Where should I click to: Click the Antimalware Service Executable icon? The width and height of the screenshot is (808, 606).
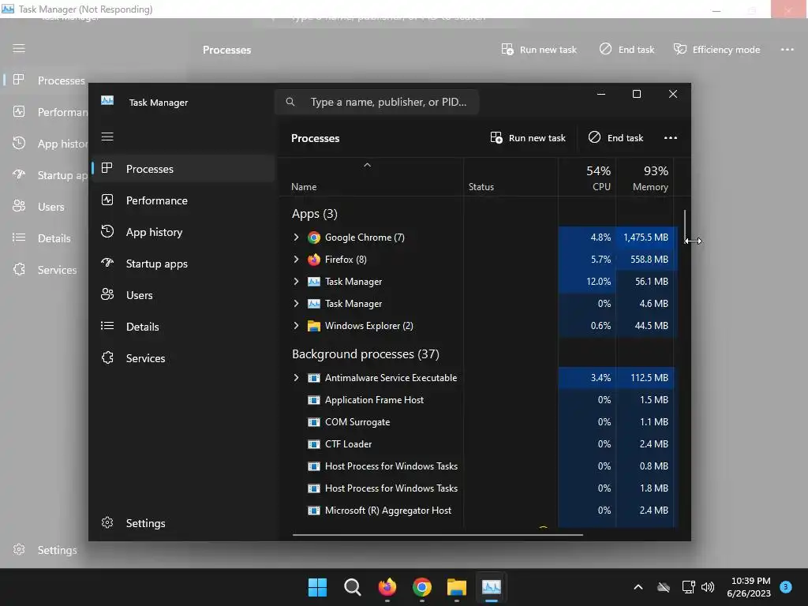[x=314, y=378]
